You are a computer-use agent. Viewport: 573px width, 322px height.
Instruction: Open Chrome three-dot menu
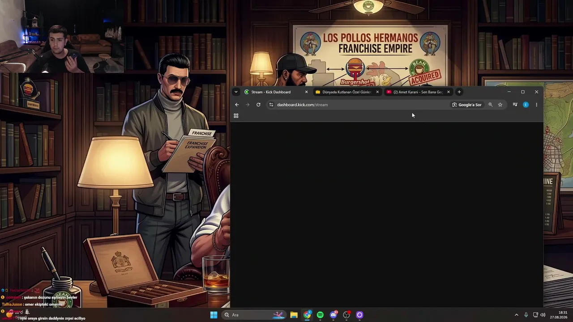click(536, 105)
